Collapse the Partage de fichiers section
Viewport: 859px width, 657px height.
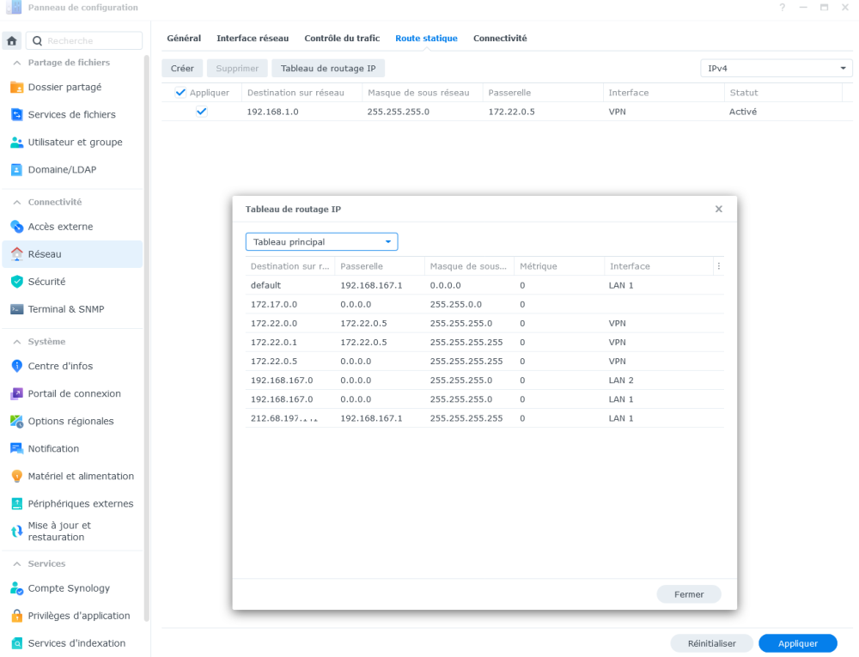(18, 63)
